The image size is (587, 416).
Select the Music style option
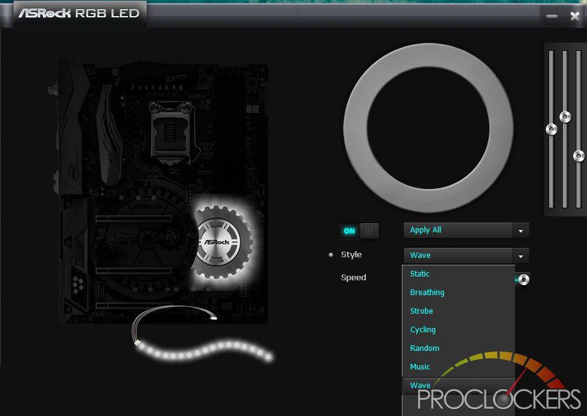[x=458, y=367]
